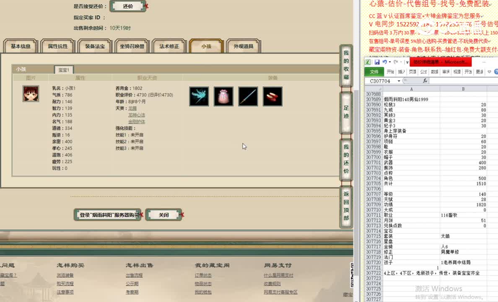The height and width of the screenshot is (302, 498).
Task: Expand the Undo history dropdown arrow
Action: 389,62
